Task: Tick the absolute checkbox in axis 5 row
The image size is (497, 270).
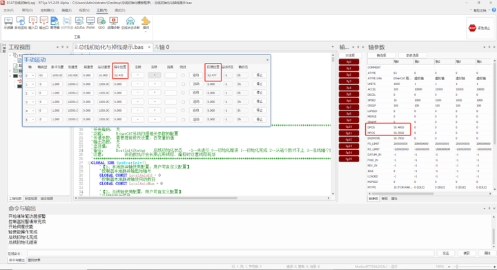Action: [x=183, y=119]
